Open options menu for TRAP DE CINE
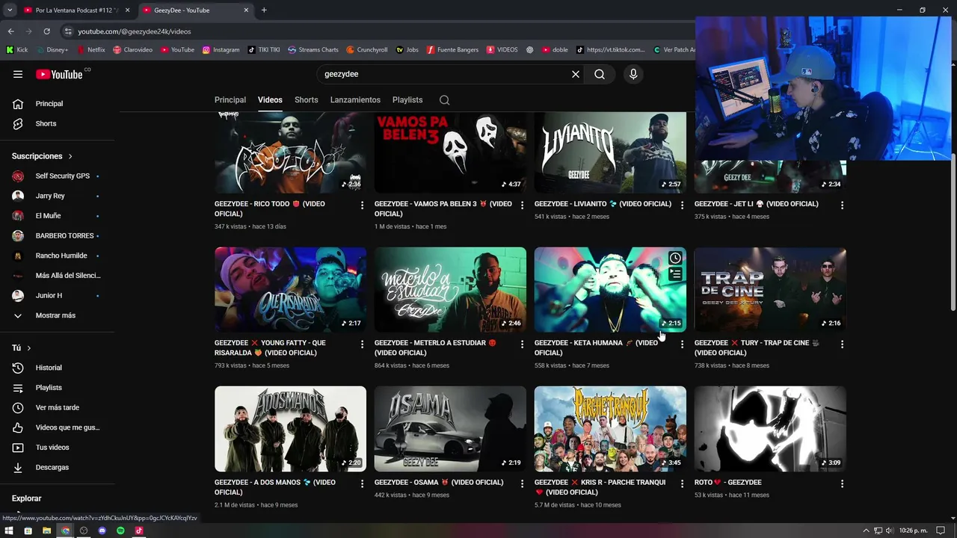The height and width of the screenshot is (538, 957). point(842,344)
